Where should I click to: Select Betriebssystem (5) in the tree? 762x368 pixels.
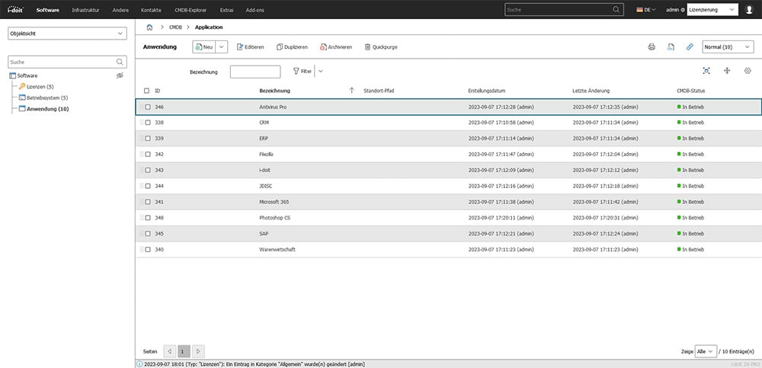47,98
